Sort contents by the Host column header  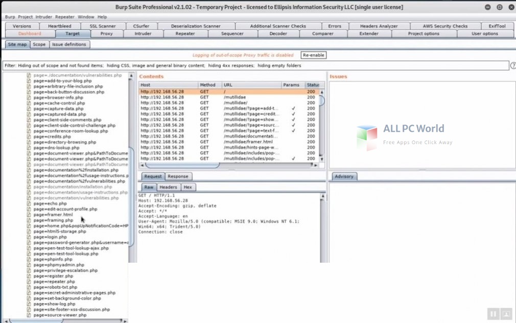(168, 85)
